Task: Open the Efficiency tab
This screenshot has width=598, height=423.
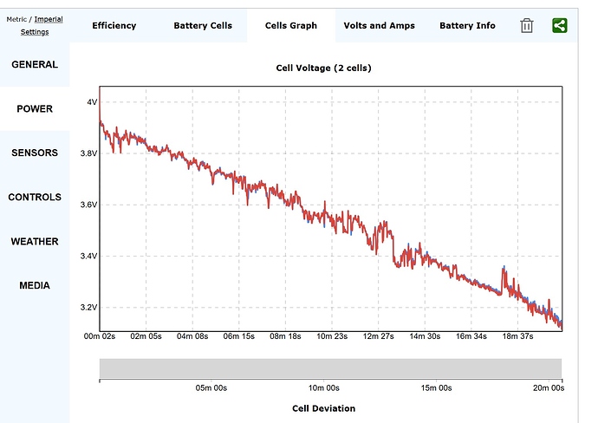Action: point(114,25)
